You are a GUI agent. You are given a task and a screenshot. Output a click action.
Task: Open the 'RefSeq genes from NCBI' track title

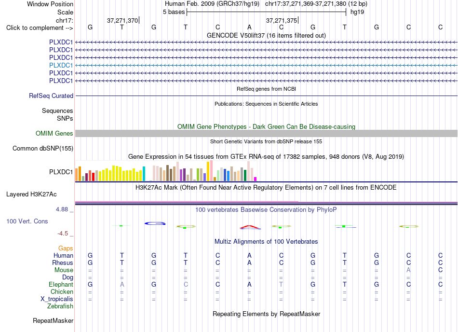point(266,89)
